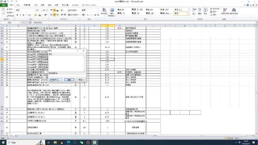Toggle bold formatting in the ribbon
The height and width of the screenshot is (145, 258).
[17, 15]
